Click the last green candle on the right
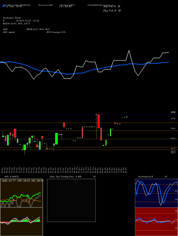178x236 pixels. pos(127,117)
